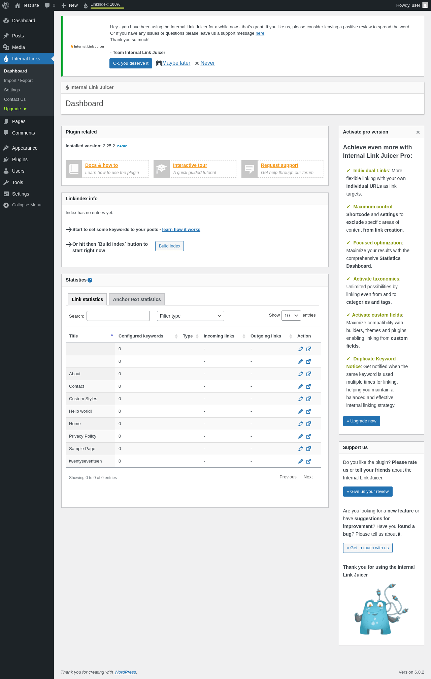Open learn how it works link
431x679 pixels.
[x=181, y=230]
